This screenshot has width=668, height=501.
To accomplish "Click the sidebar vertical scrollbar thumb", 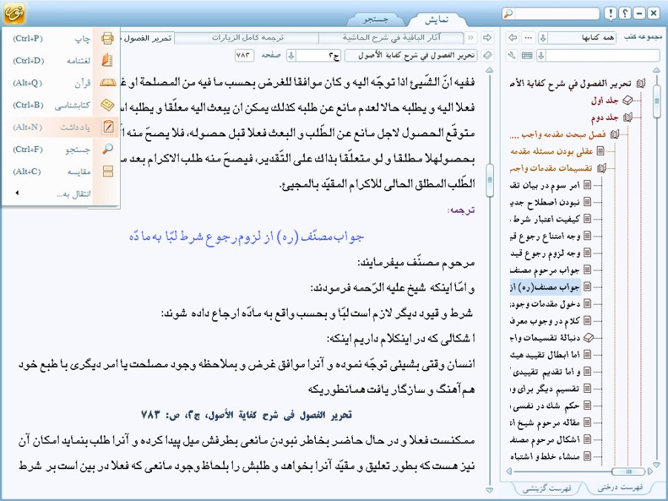I will tap(656, 101).
